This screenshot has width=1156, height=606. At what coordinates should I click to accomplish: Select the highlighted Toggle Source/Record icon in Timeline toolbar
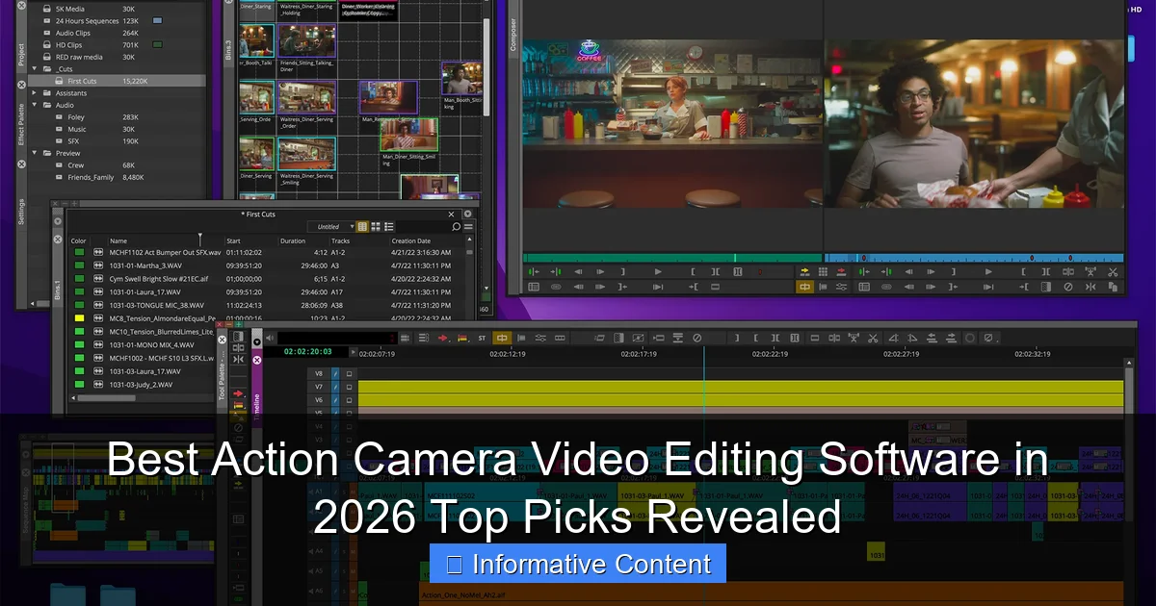coord(501,338)
